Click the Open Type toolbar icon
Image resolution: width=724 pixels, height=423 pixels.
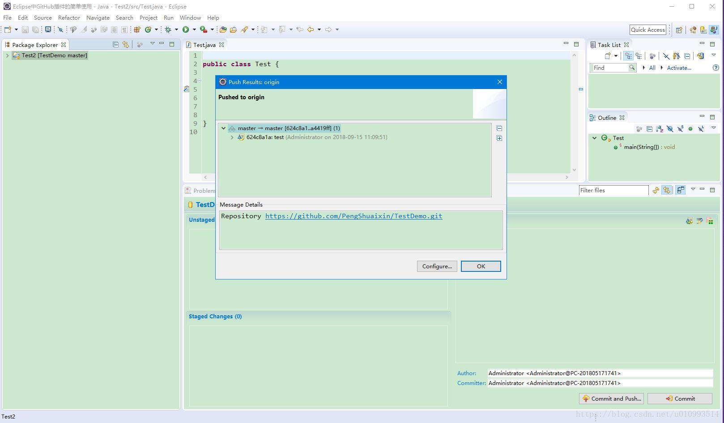coord(223,30)
